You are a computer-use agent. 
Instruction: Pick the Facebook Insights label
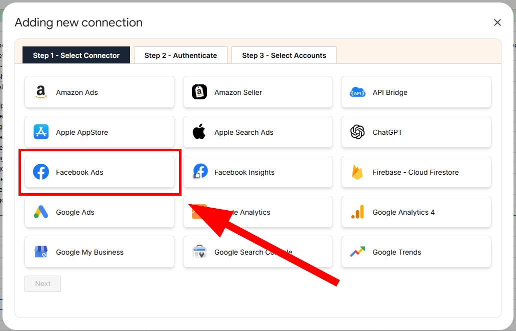click(x=244, y=172)
